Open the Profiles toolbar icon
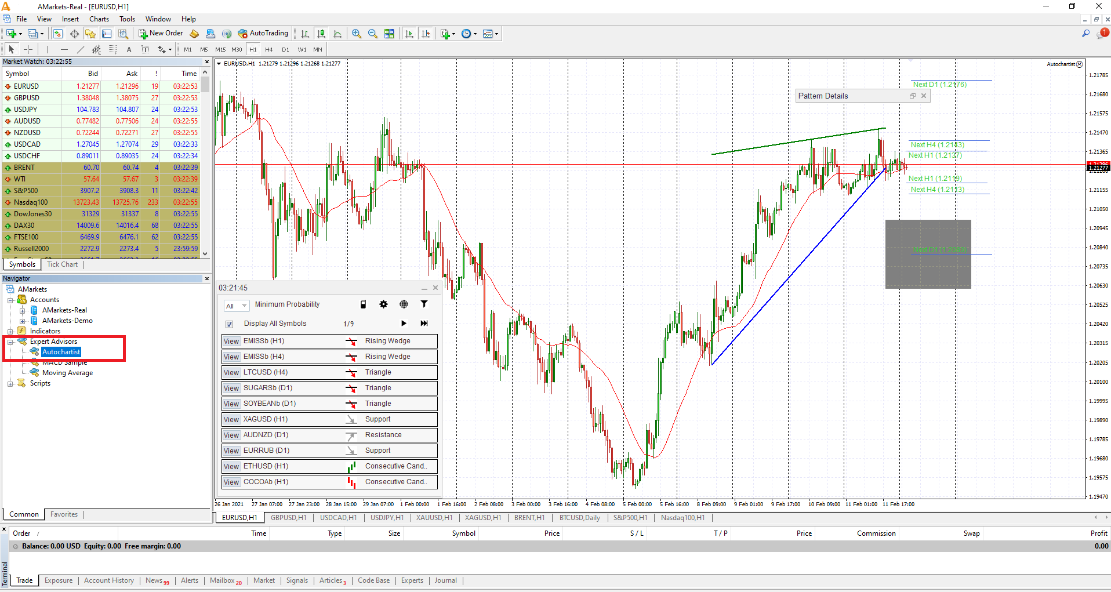 pyautogui.click(x=32, y=34)
